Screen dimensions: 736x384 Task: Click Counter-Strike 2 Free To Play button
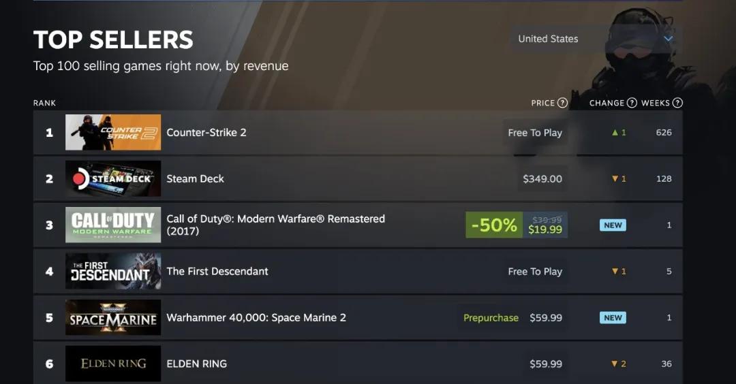(x=535, y=133)
